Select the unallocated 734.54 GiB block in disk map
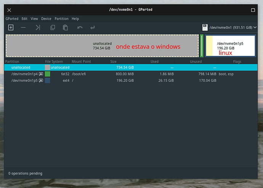This screenshot has width=263, height=188. [102, 46]
